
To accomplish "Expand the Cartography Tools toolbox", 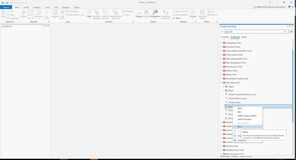I will pyautogui.click(x=221, y=43).
